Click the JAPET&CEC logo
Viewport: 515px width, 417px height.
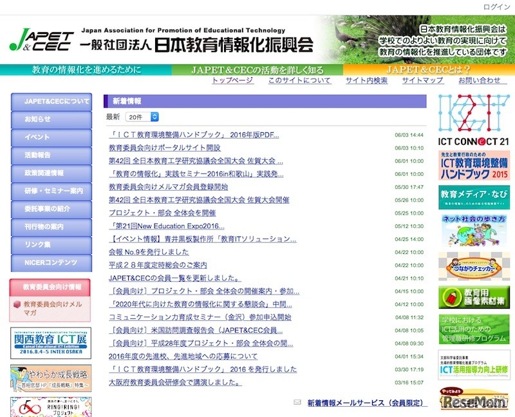coord(41,39)
